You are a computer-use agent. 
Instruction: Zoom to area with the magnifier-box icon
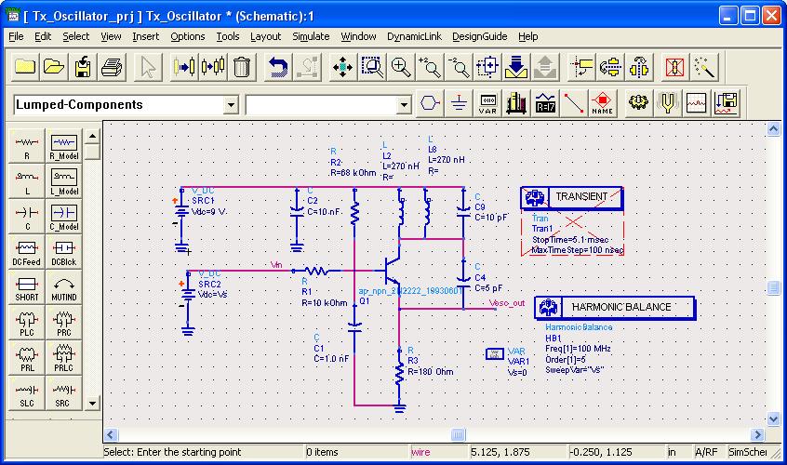pos(372,67)
